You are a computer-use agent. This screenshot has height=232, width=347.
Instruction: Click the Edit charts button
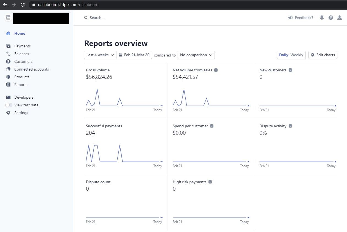click(323, 55)
